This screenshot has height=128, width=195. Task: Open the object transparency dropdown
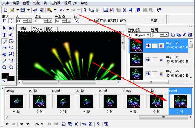click(166, 35)
